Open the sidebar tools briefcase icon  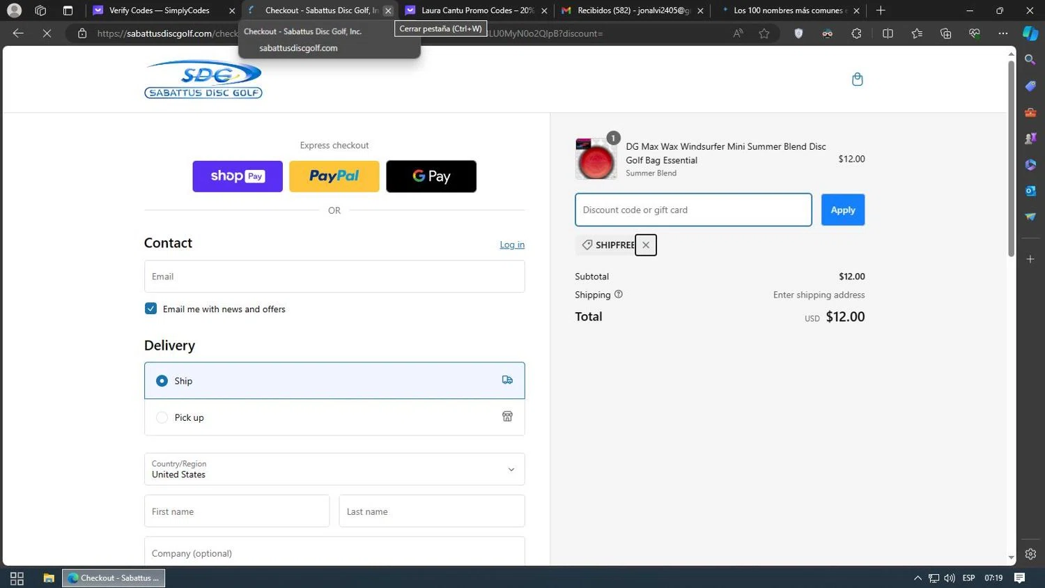click(x=1030, y=112)
